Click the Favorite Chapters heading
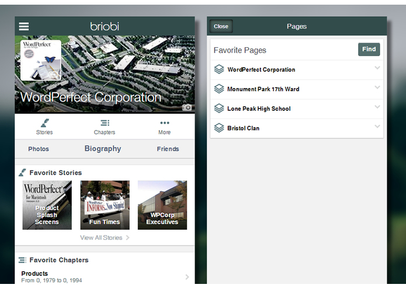406x288 pixels. [59, 260]
